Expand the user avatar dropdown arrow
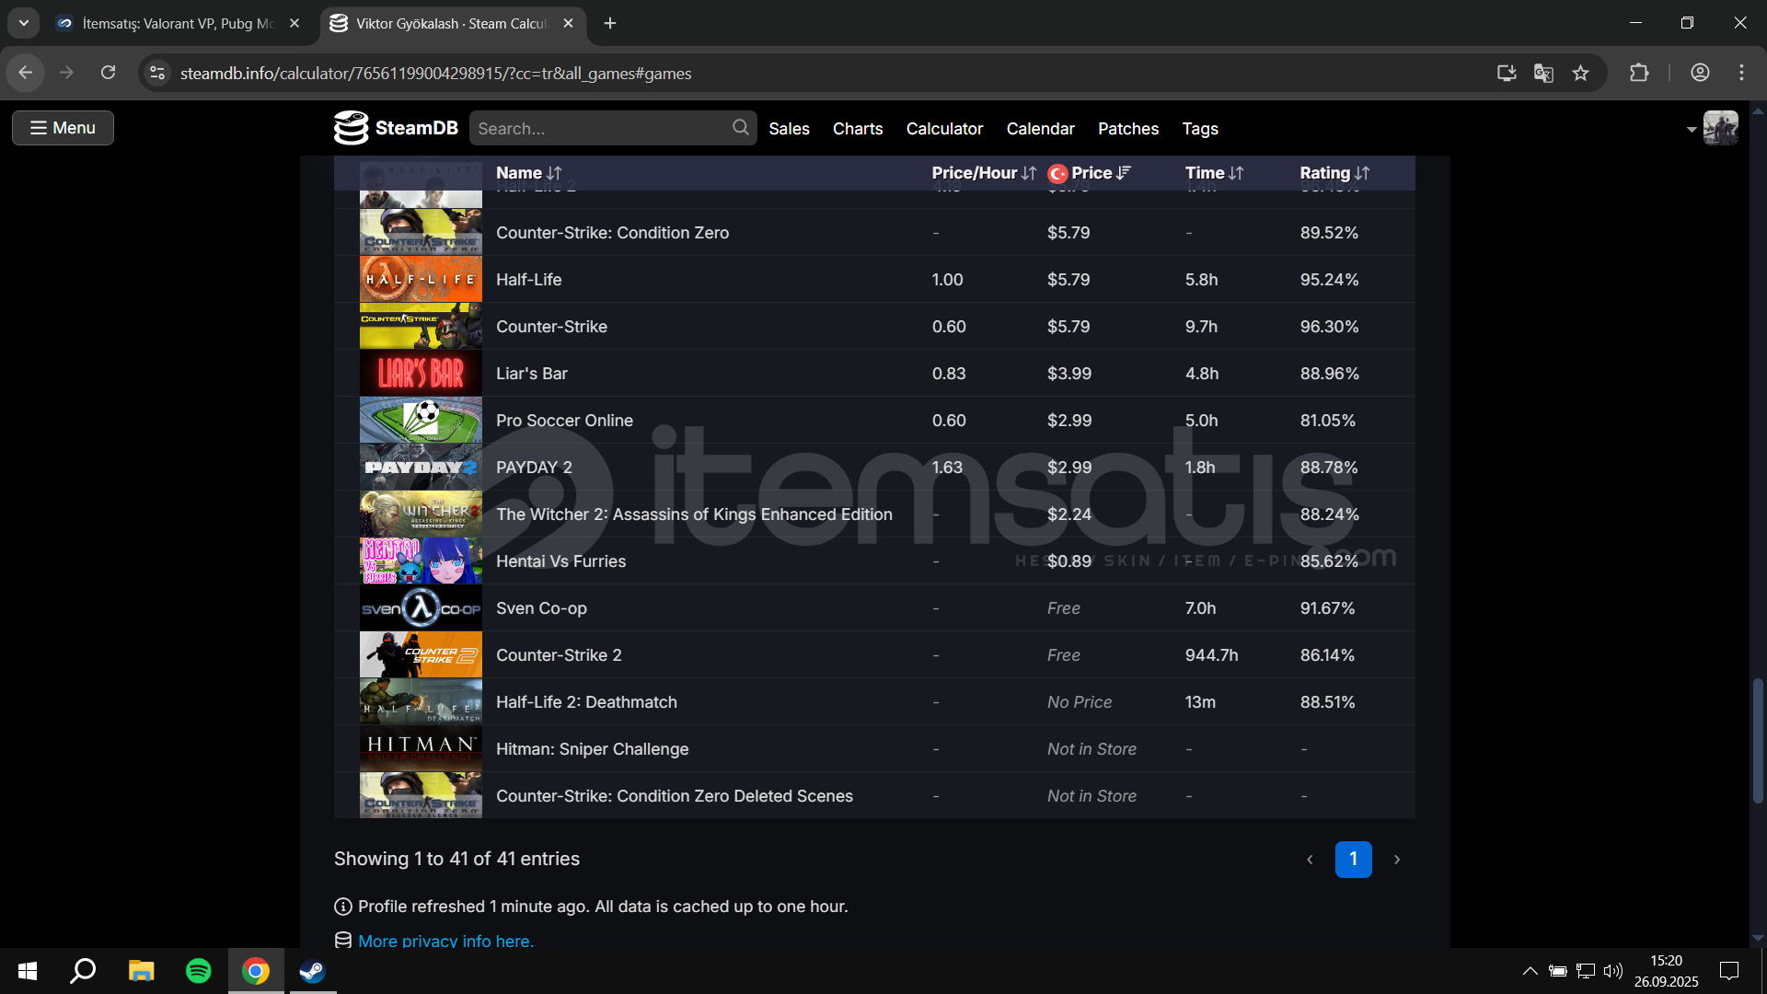The height and width of the screenshot is (994, 1767). tap(1691, 129)
